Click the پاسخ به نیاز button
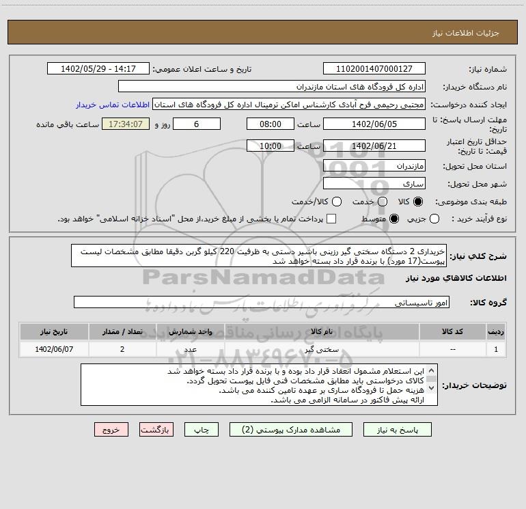 397,430
